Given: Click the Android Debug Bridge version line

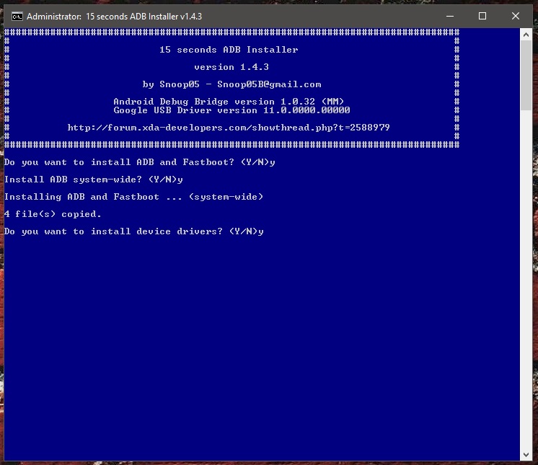Looking at the screenshot, I should coord(229,102).
